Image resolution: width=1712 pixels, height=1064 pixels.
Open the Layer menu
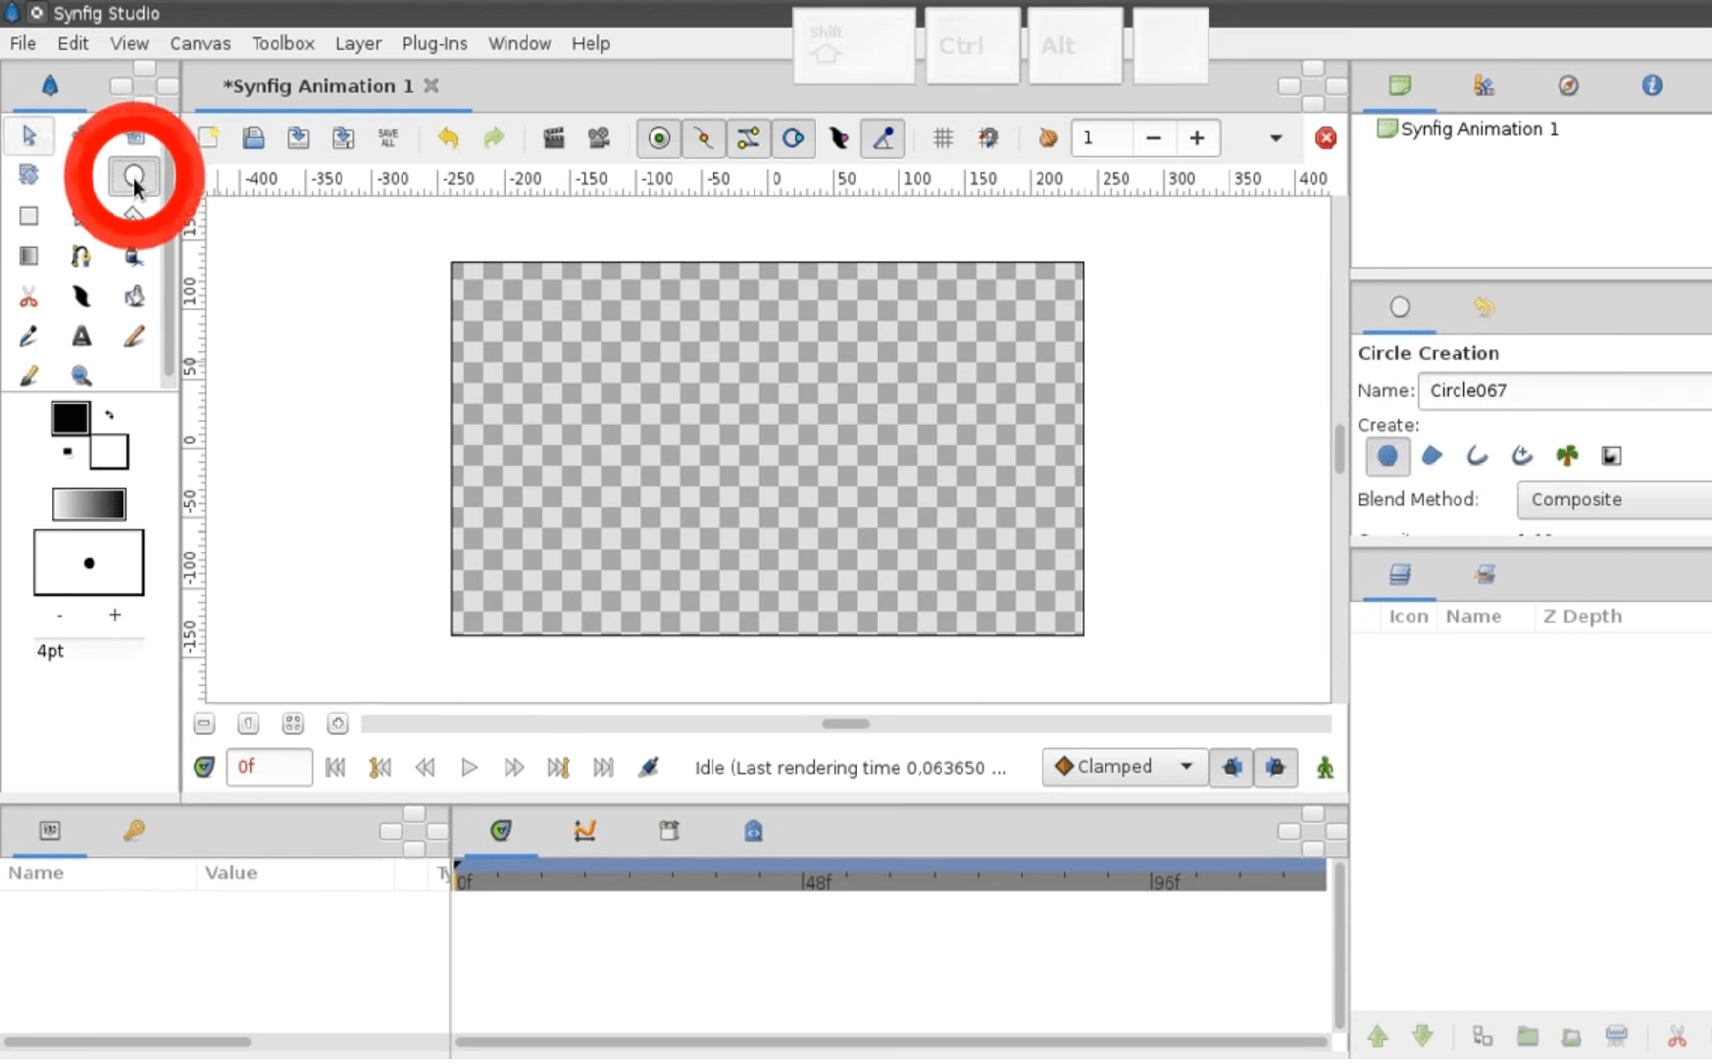click(x=357, y=43)
